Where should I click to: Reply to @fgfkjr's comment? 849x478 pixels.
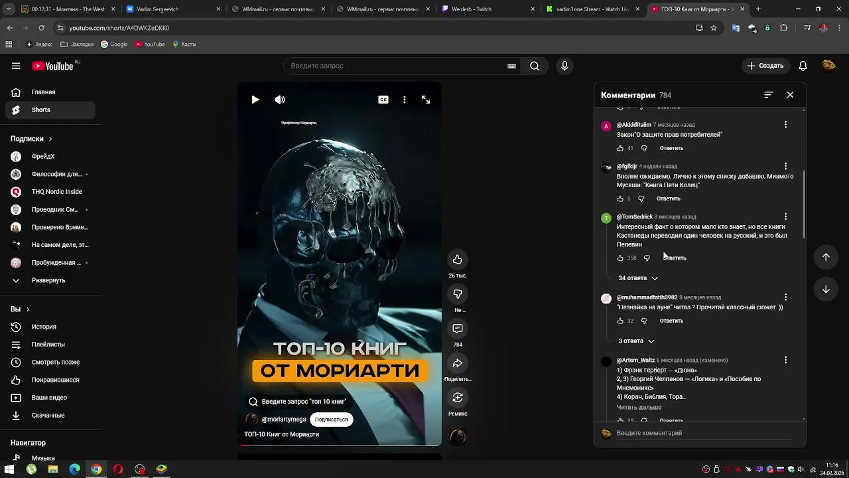pyautogui.click(x=669, y=199)
